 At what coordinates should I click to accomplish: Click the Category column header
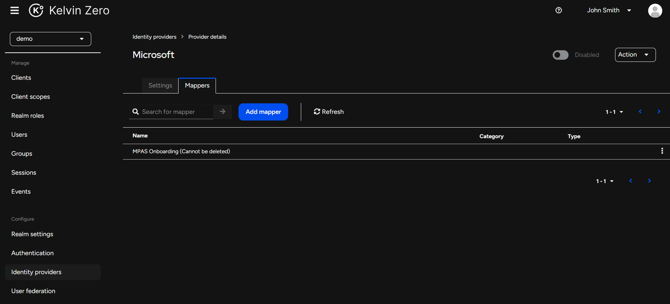(491, 136)
